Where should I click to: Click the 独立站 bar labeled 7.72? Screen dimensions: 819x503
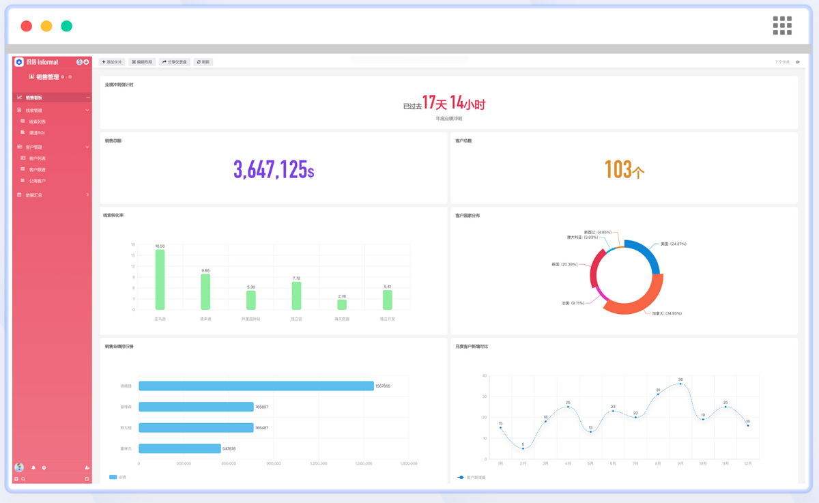tap(296, 296)
